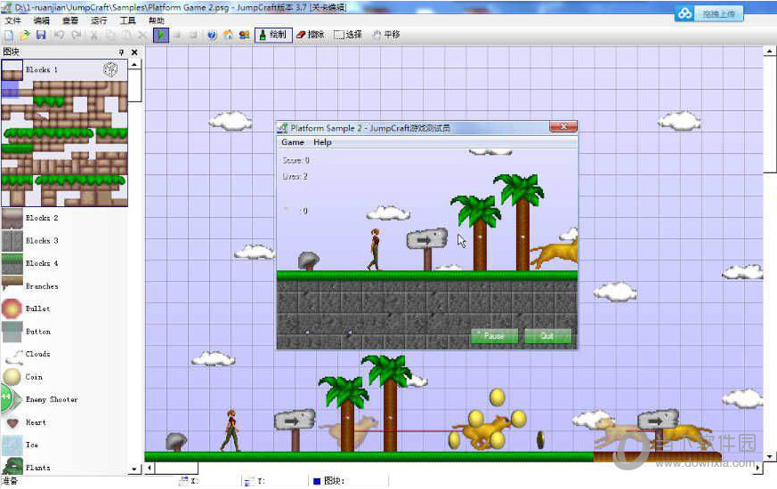777x489 pixels.
Task: Click canvas horizontal scrollbar left arrow
Action: click(150, 468)
